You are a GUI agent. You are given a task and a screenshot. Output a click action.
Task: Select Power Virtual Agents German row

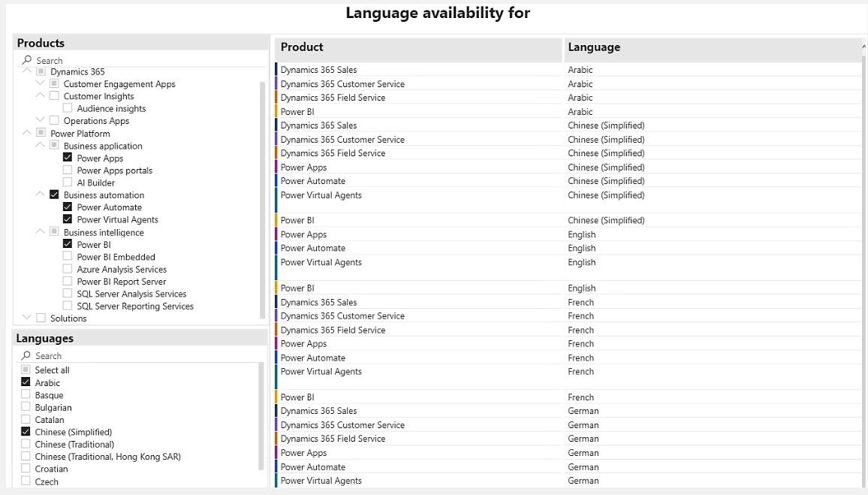point(568,481)
